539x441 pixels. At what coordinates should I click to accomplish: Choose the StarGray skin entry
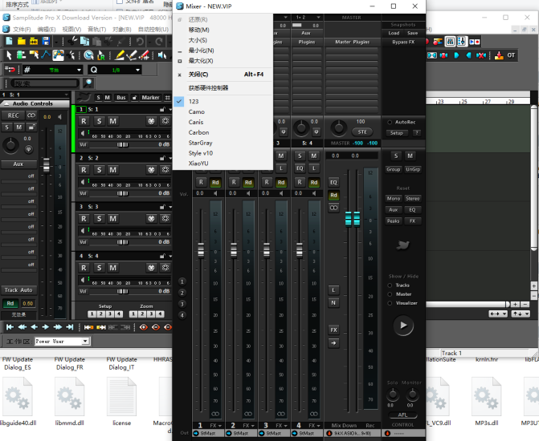(x=200, y=143)
